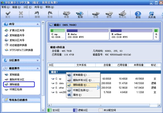This screenshot has width=163, height=113.
Task: Click the 复制 (Copy) toolbar icon
Action: (x=80, y=15)
